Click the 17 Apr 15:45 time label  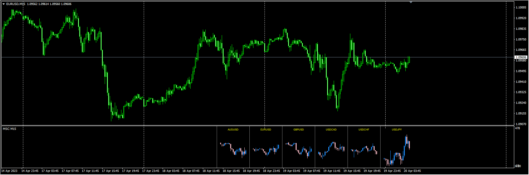click(110, 171)
